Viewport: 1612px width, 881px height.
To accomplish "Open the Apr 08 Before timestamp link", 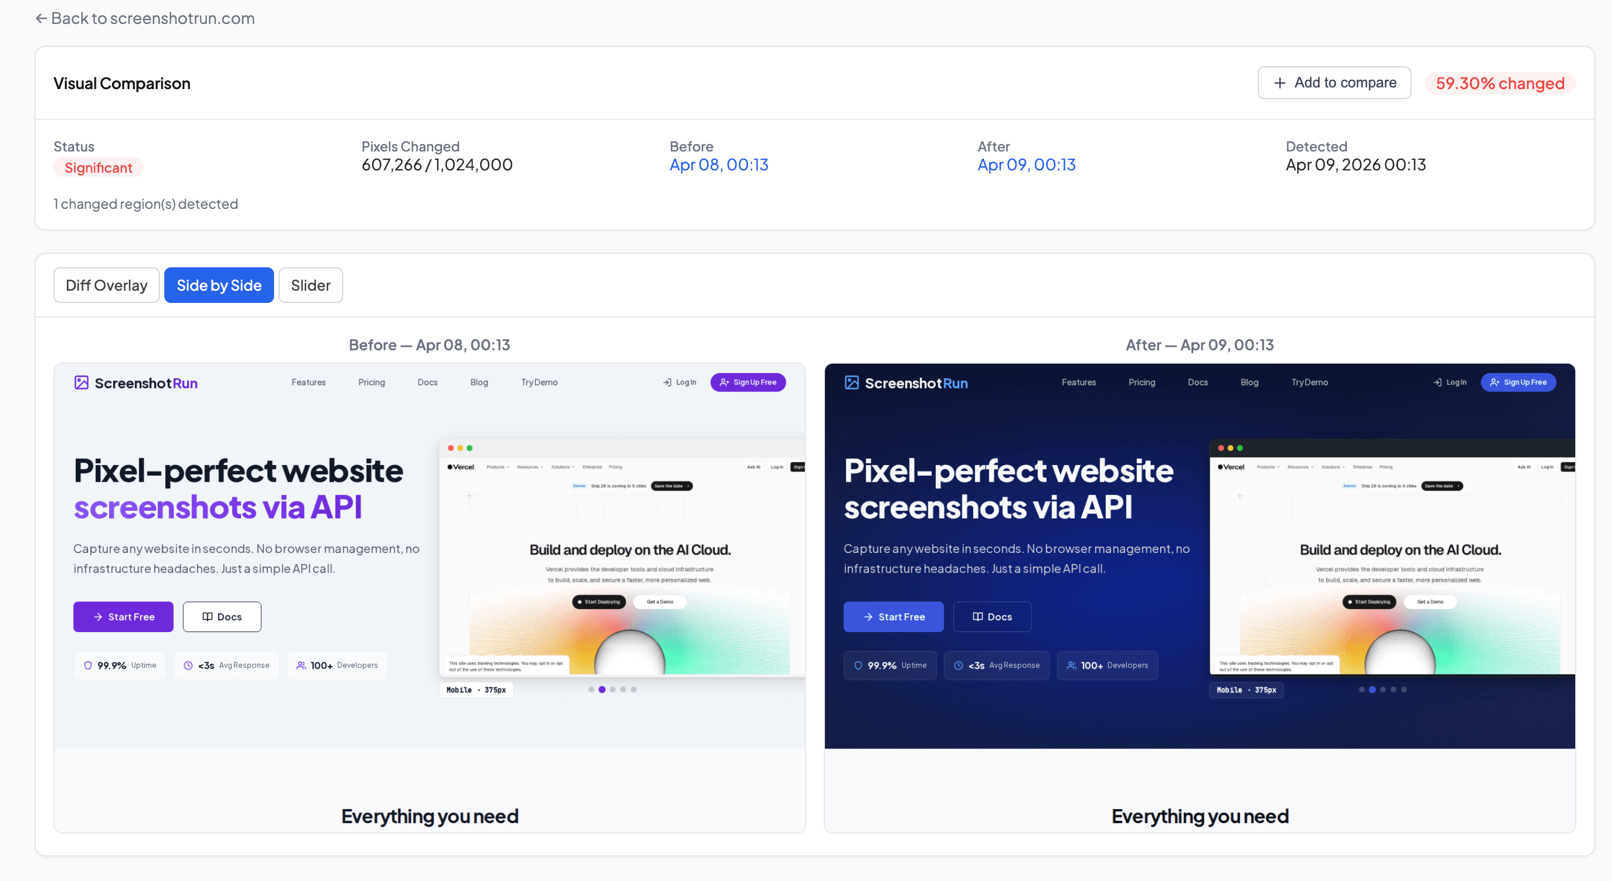I will [719, 165].
